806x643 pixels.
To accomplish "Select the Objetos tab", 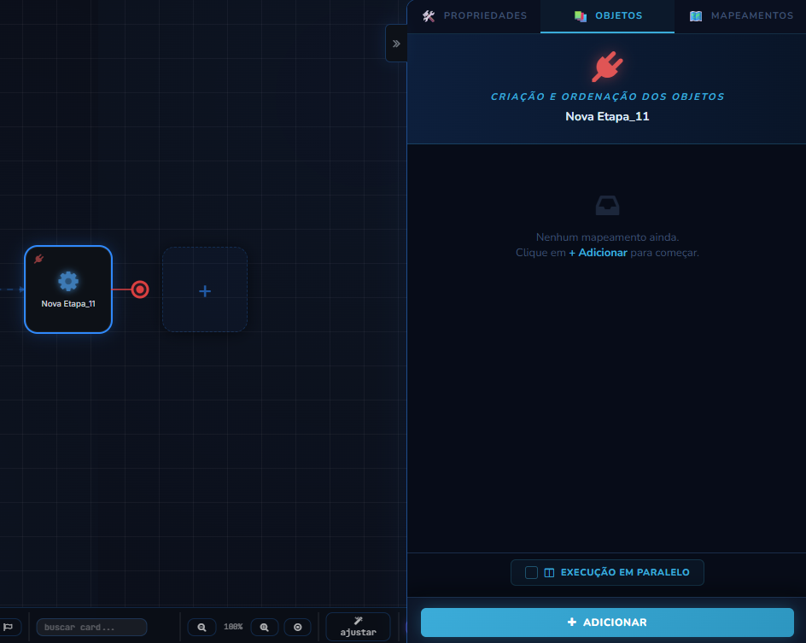I will (608, 16).
